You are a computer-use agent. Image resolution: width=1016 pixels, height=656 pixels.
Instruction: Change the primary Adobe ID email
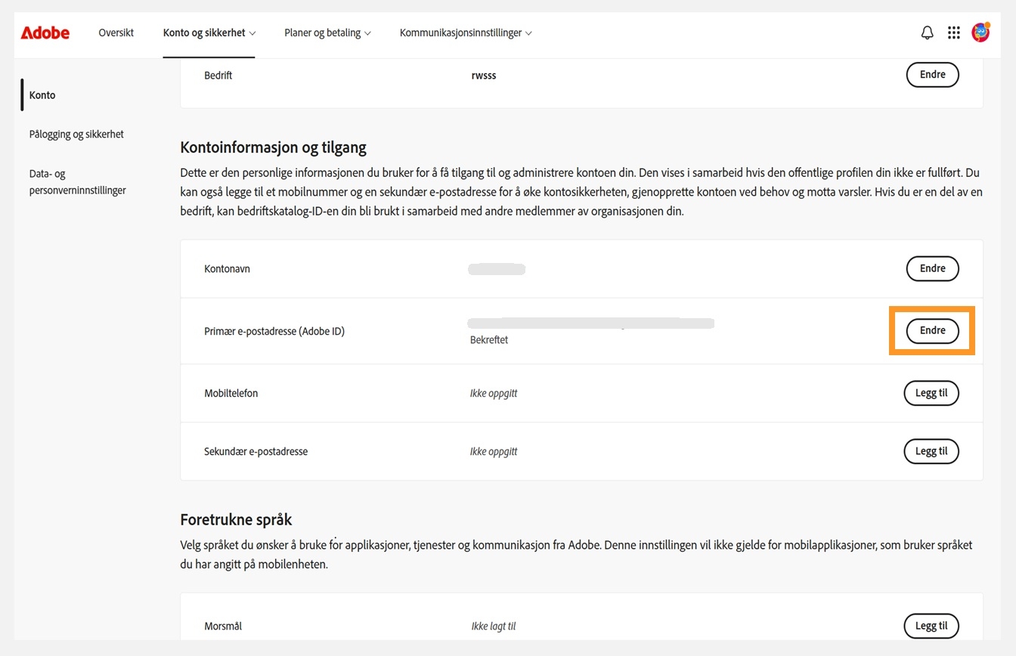(932, 330)
